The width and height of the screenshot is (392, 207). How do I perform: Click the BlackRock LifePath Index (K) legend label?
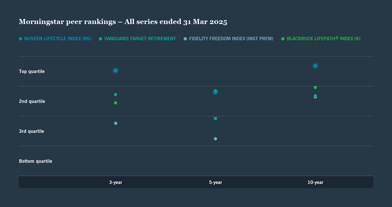323,39
